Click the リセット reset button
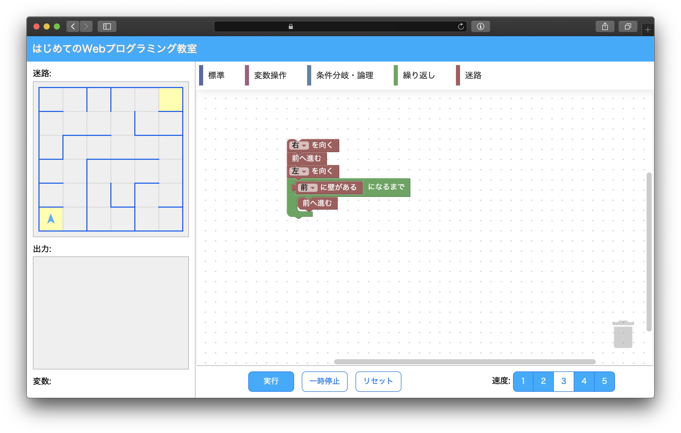The width and height of the screenshot is (681, 433). coord(378,381)
